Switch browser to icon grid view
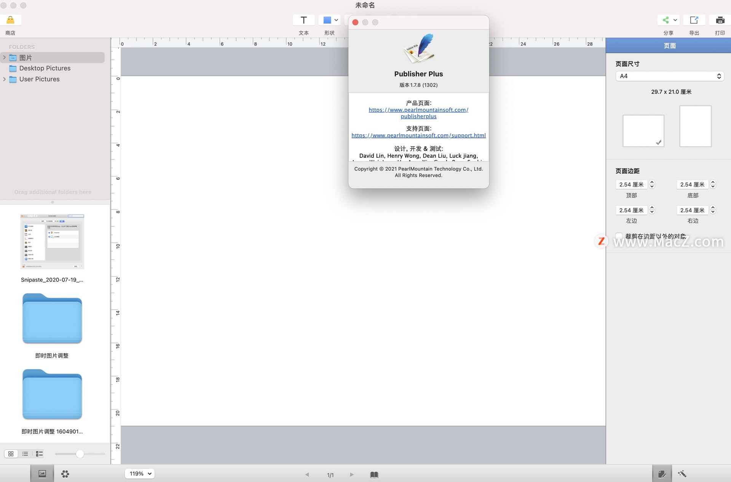This screenshot has height=482, width=731. [x=11, y=454]
